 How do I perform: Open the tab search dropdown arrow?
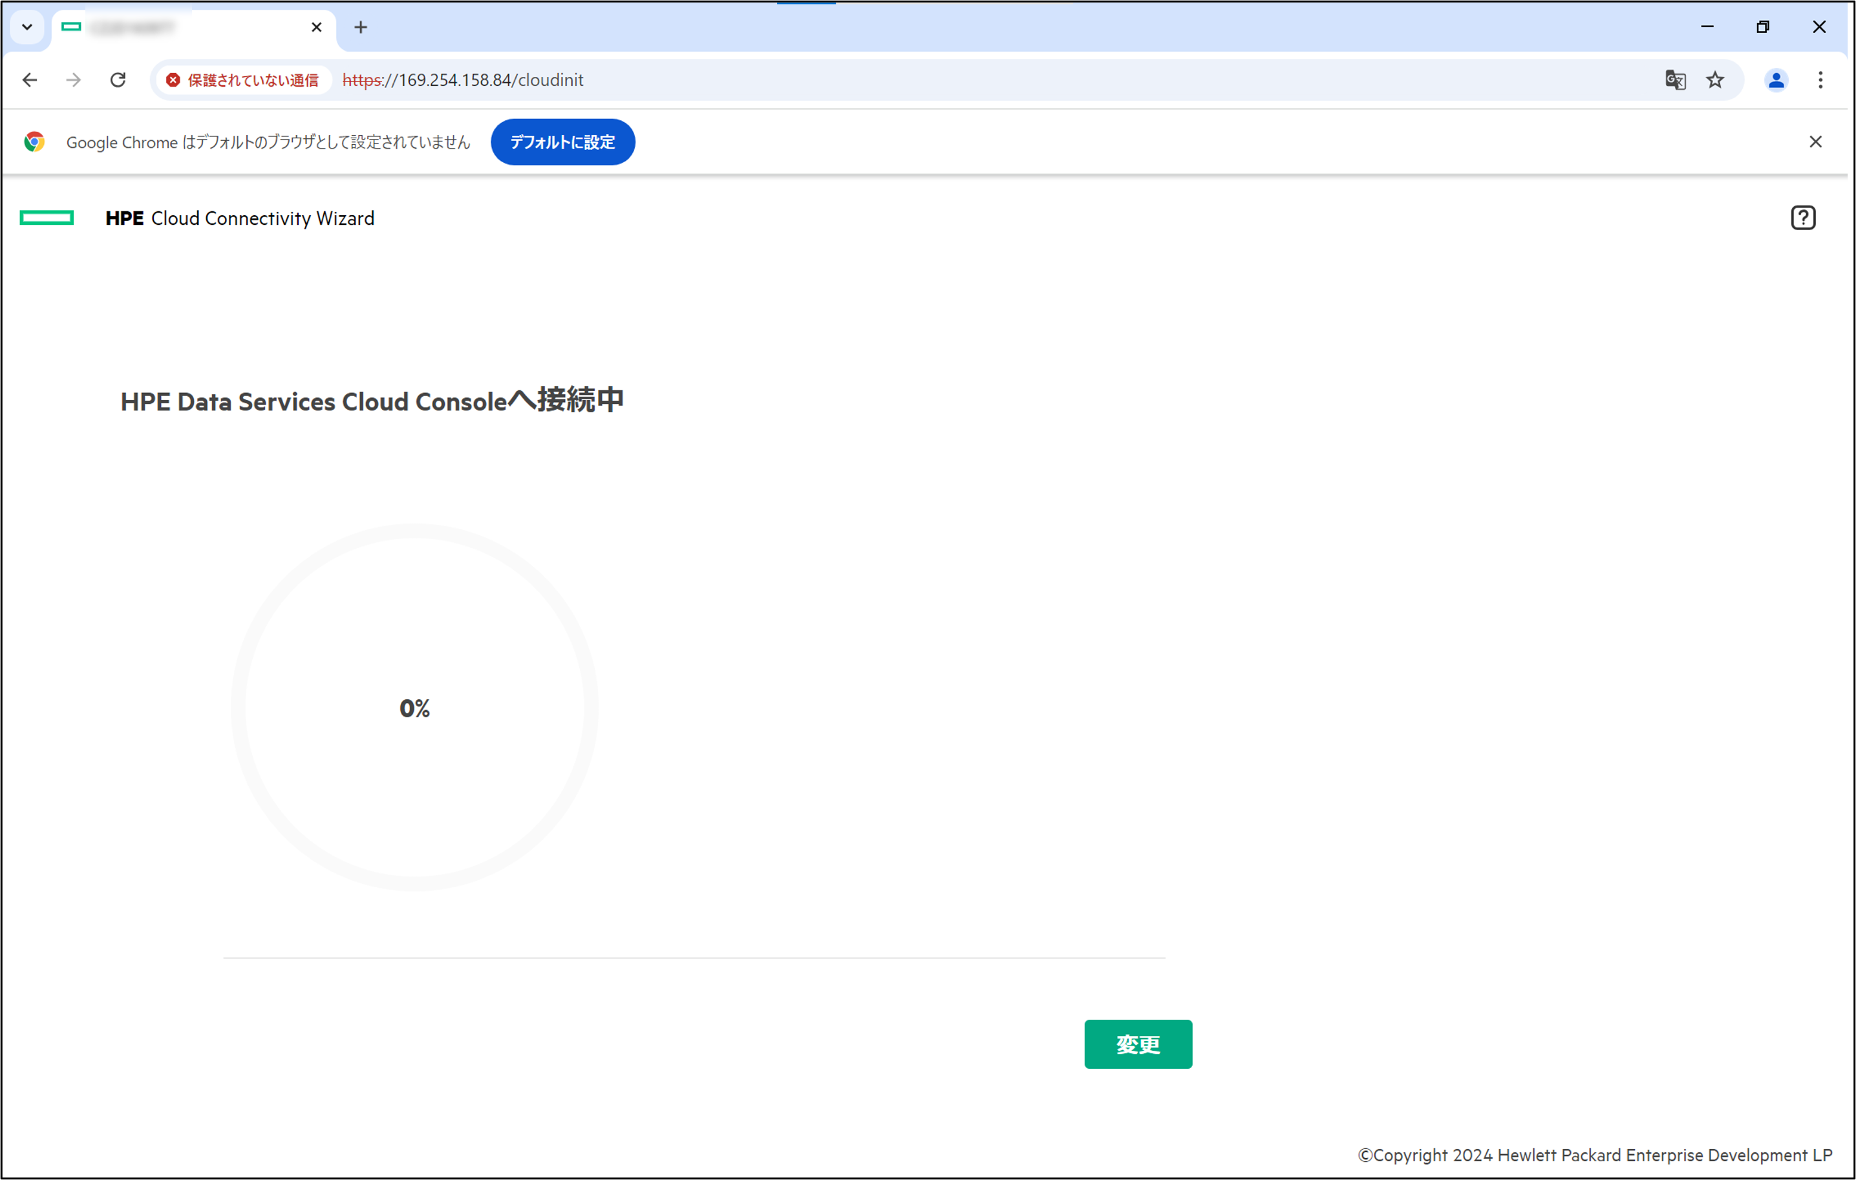click(27, 27)
